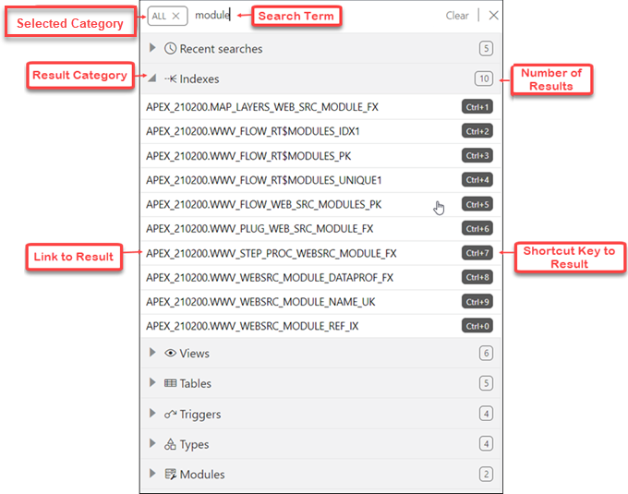Click the Ctrl+5 shortcut badge

477,205
